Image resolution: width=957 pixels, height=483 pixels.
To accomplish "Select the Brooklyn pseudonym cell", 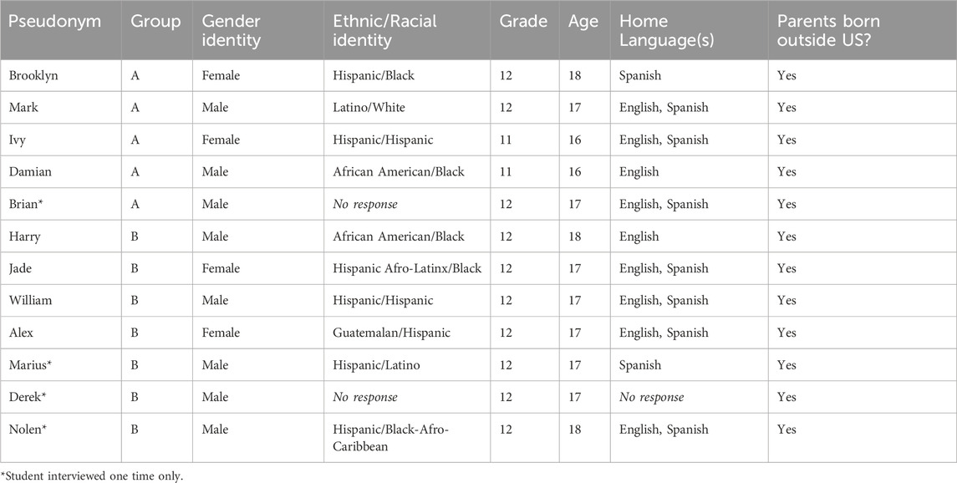I will (33, 75).
